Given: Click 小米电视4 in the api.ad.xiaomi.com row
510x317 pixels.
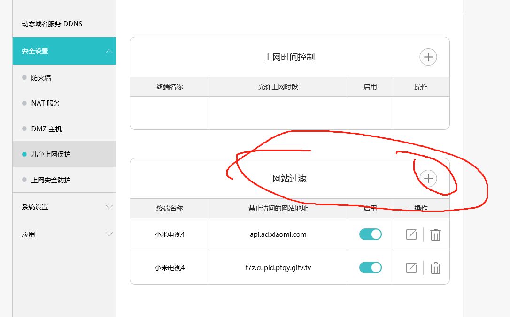Looking at the screenshot, I should pos(170,234).
